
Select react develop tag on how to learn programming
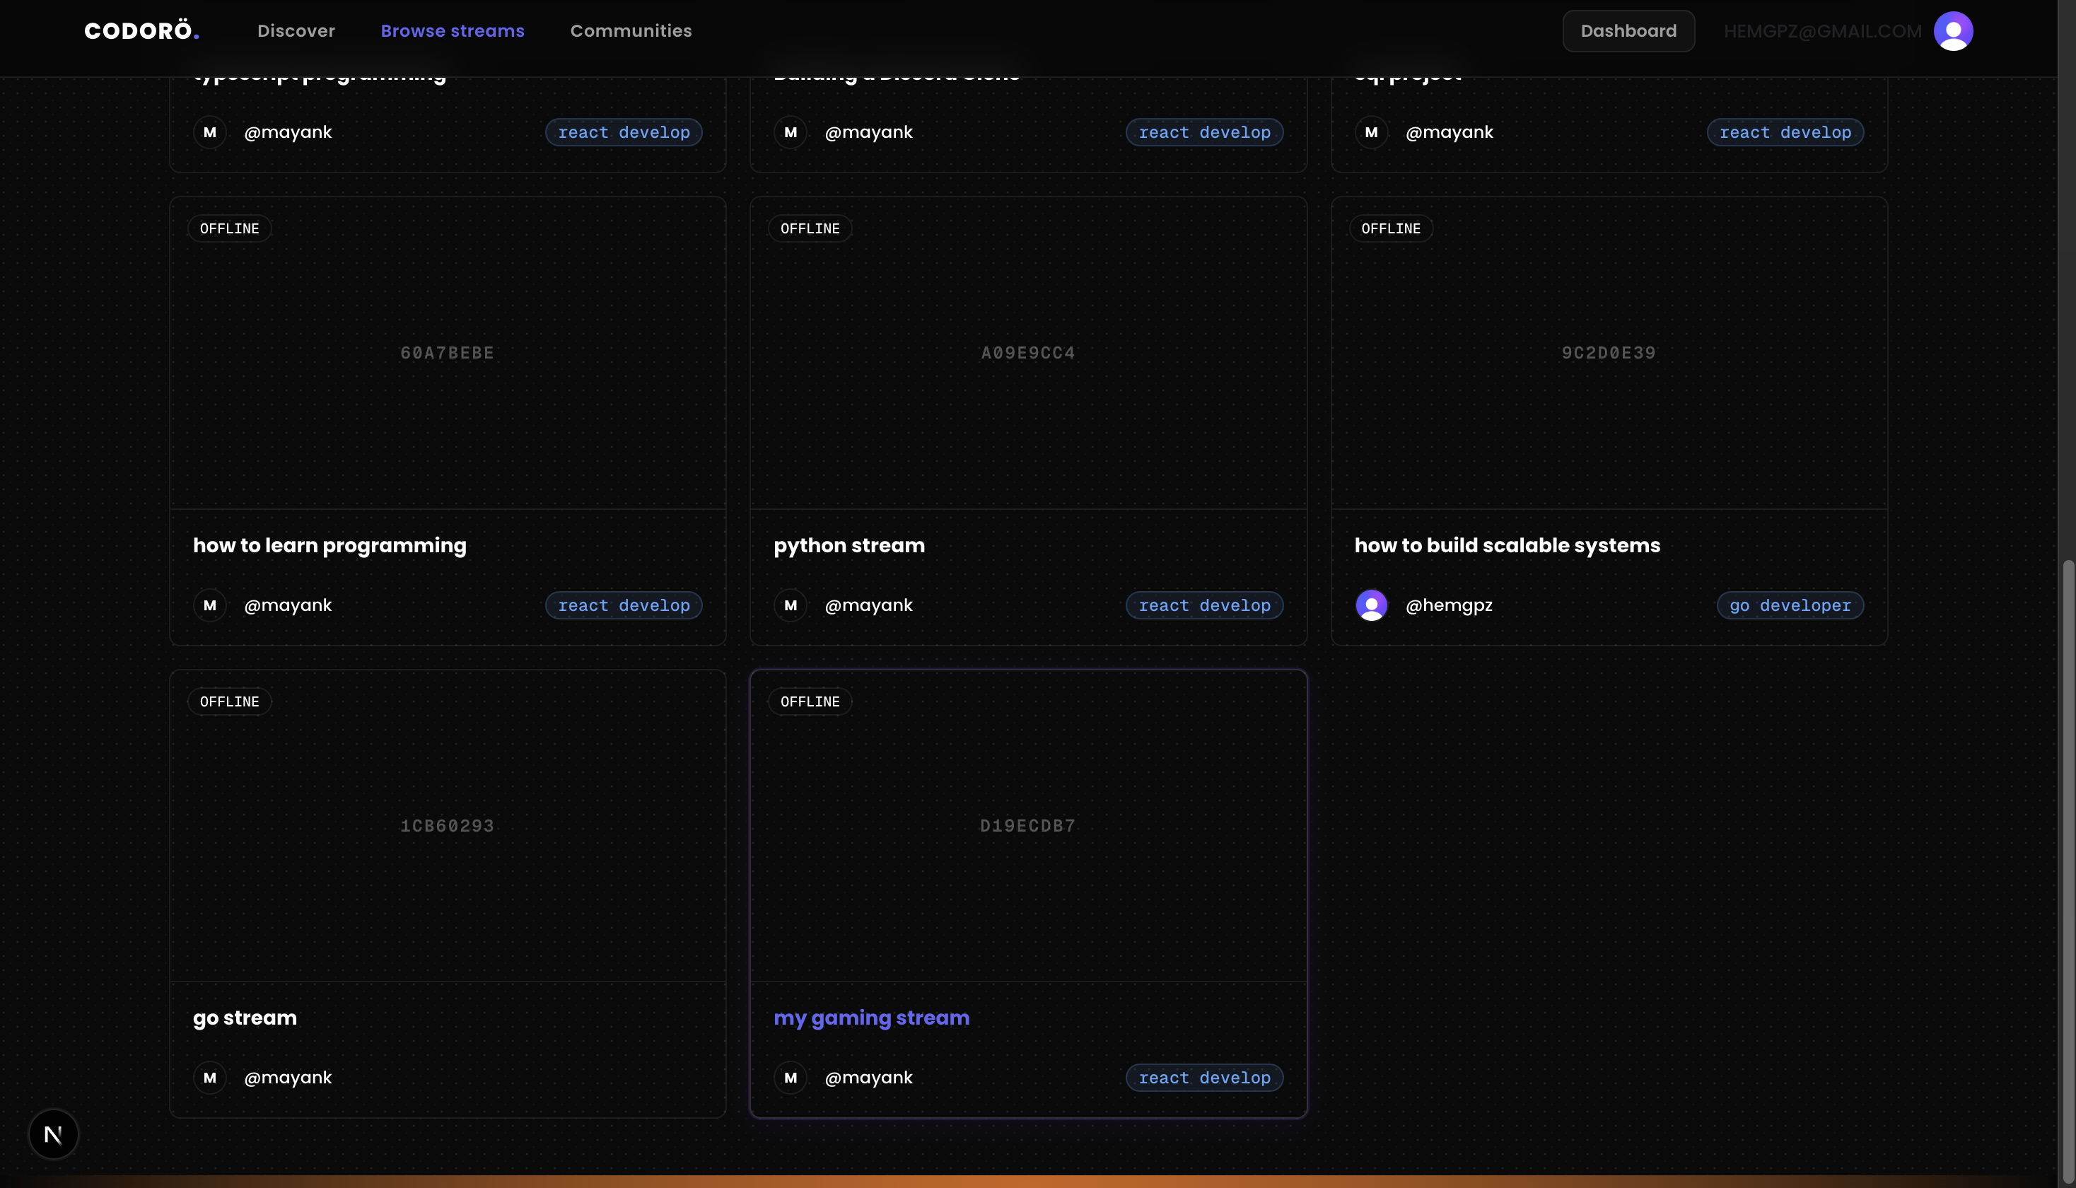point(623,605)
